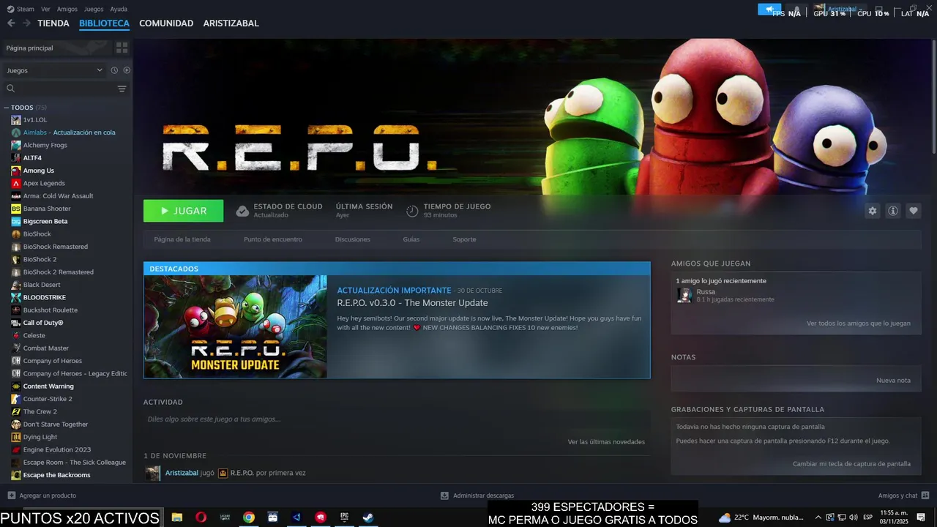Click Ver todos los amigos que lo juegan

point(859,324)
